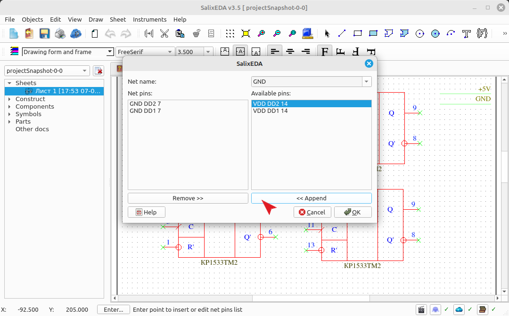
Task: Click the Help button in dialog
Action: [147, 212]
